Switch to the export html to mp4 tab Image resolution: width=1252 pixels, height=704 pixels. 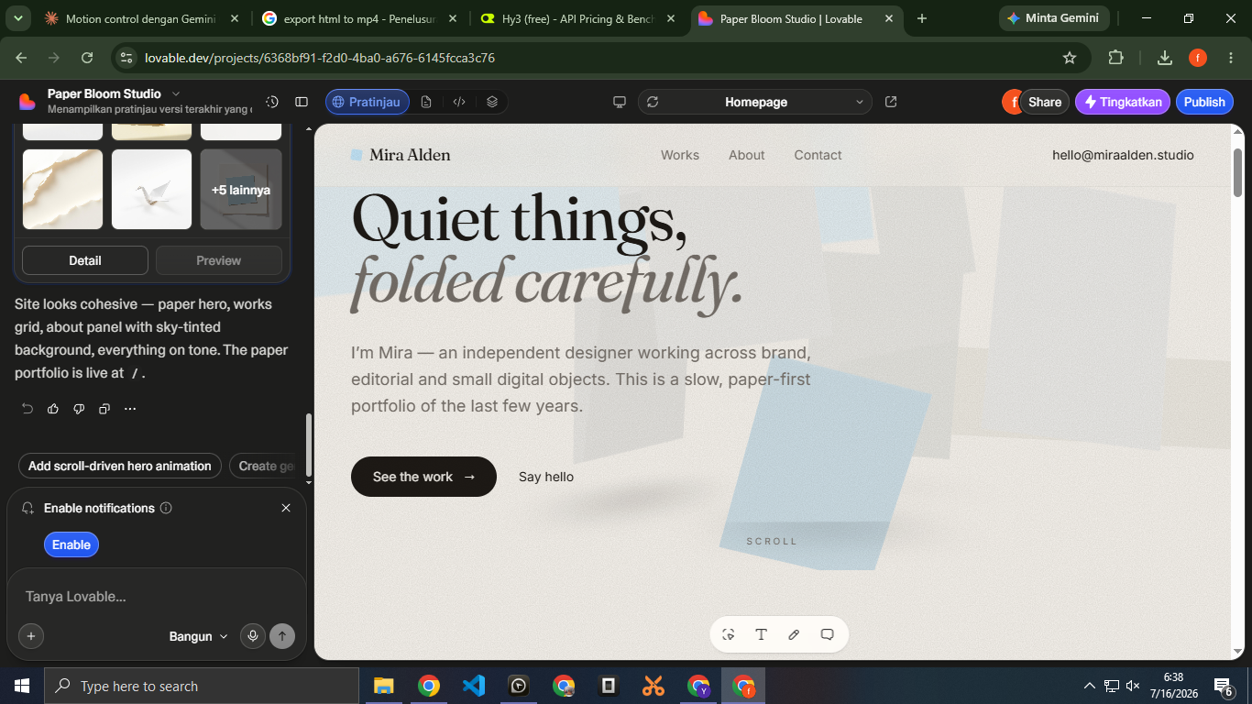tap(360, 18)
